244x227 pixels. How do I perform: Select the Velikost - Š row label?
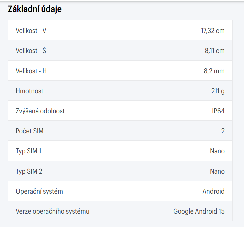tap(31, 51)
